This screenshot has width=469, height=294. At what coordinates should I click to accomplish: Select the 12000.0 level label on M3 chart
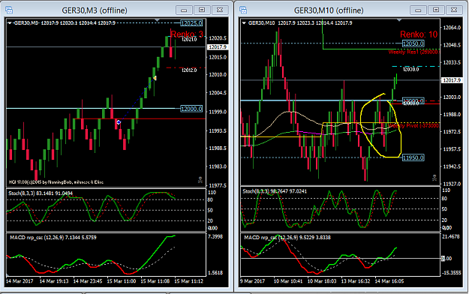tap(191, 109)
